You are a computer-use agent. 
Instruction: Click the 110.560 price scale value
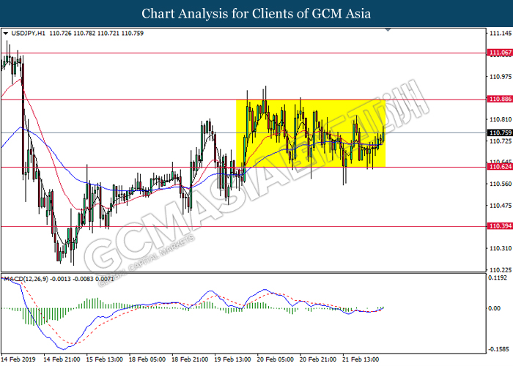point(501,184)
